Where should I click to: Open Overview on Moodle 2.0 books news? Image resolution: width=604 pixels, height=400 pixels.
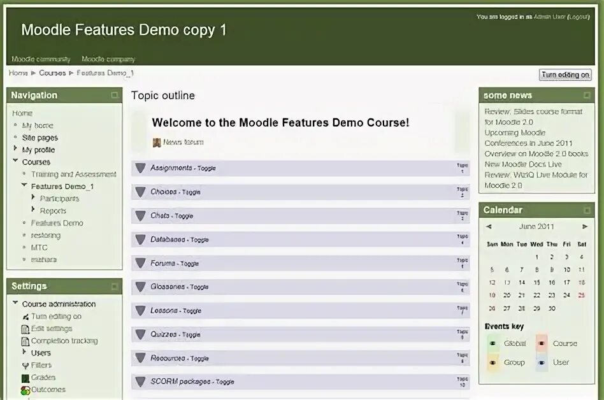coord(536,154)
